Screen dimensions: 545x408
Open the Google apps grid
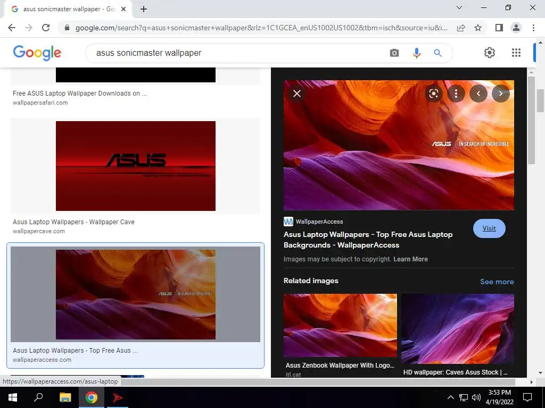pos(516,53)
